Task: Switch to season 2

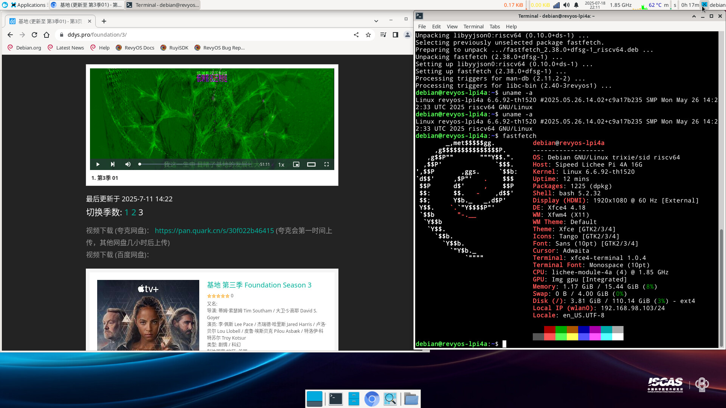Action: [x=133, y=212]
